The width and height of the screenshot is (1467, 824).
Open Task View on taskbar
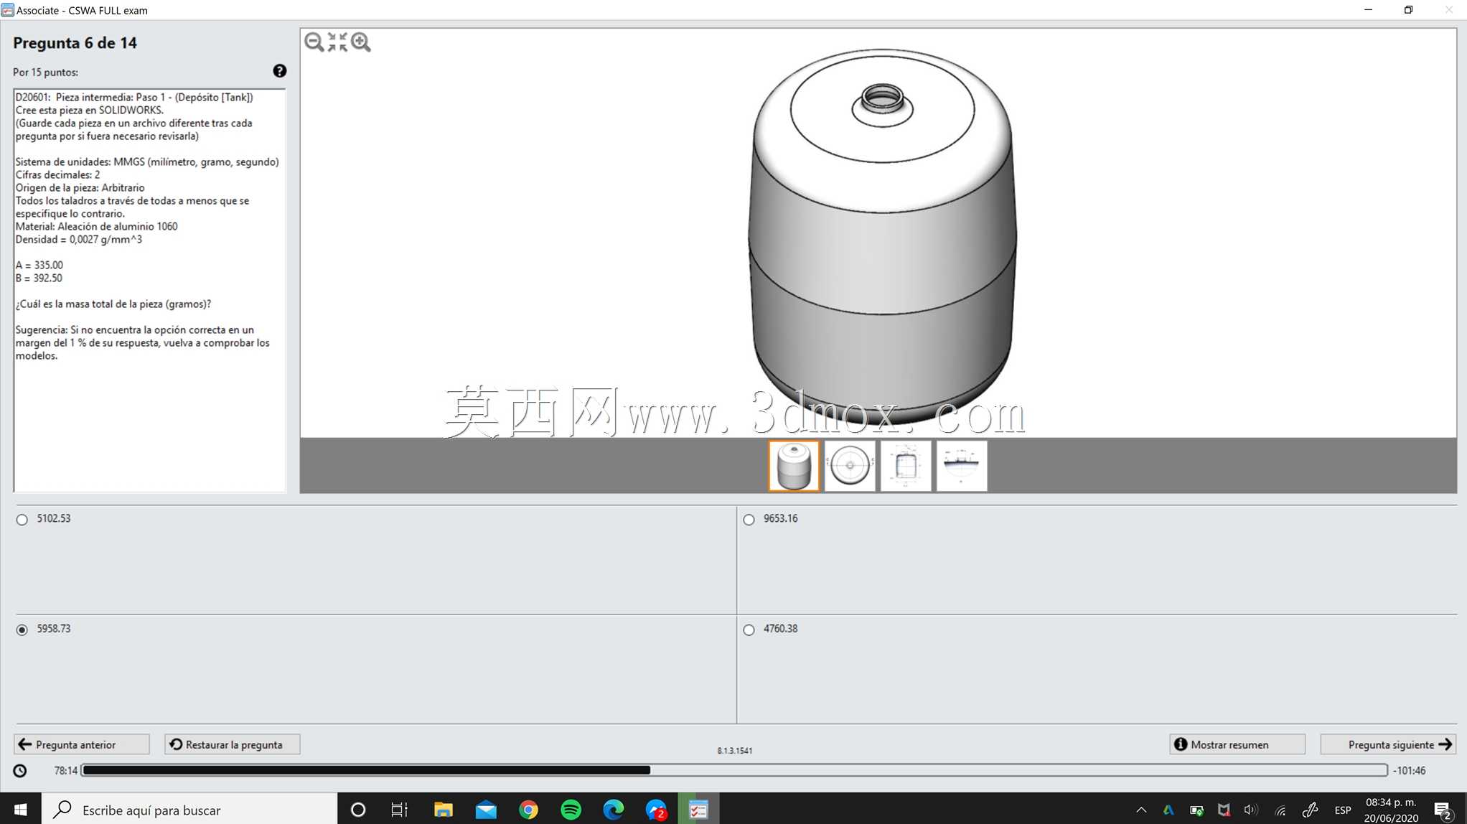[399, 810]
